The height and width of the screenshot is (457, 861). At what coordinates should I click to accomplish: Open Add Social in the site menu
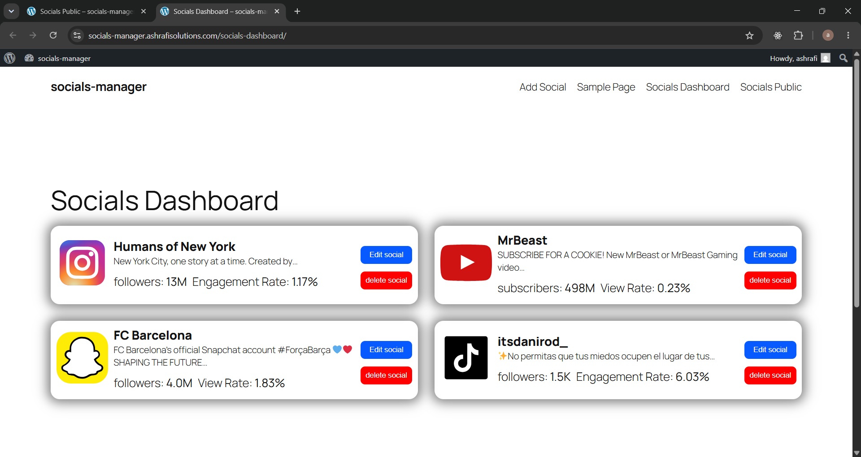click(x=543, y=87)
